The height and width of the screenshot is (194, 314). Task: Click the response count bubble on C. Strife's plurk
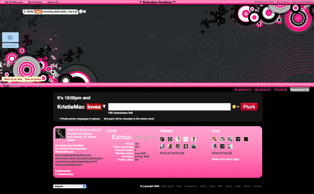(81, 12)
